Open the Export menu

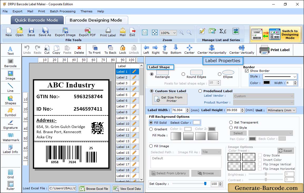tap(17, 11)
